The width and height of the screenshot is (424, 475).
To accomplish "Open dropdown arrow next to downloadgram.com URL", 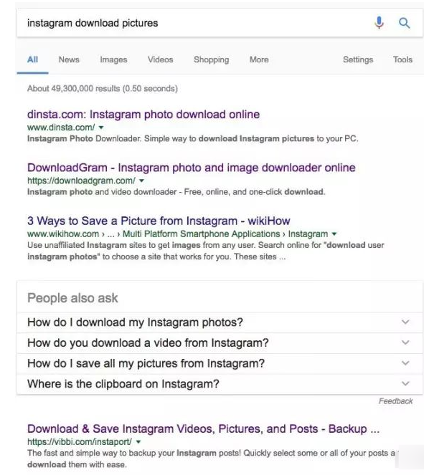I will pos(141,181).
